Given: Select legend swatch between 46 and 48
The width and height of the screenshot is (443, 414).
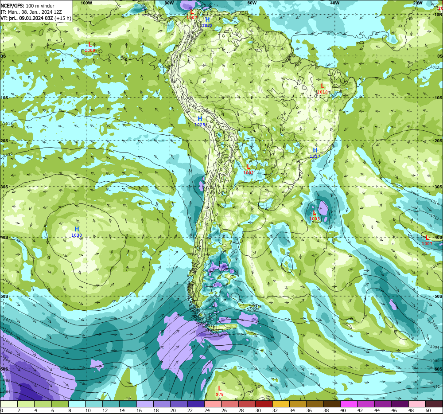Looking at the screenshot, I should click(x=400, y=404).
